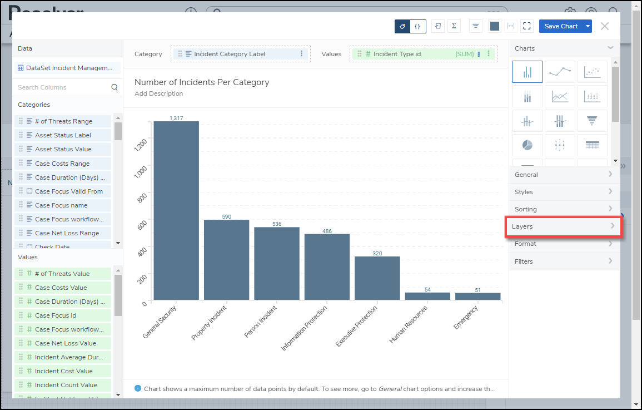Viewport: 642px width, 410px height.
Task: Select the pie chart type
Action: [x=527, y=145]
